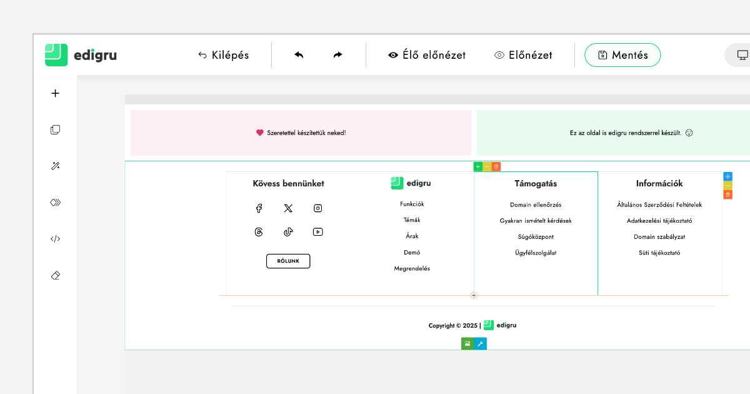Select 'Ez az oldal is edigru rendszerrel készült' text
This screenshot has height=394, width=750.
pos(625,133)
